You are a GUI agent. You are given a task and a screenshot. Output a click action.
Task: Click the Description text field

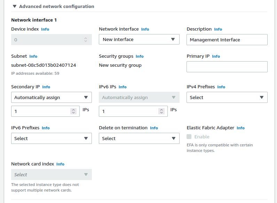tap(227, 40)
